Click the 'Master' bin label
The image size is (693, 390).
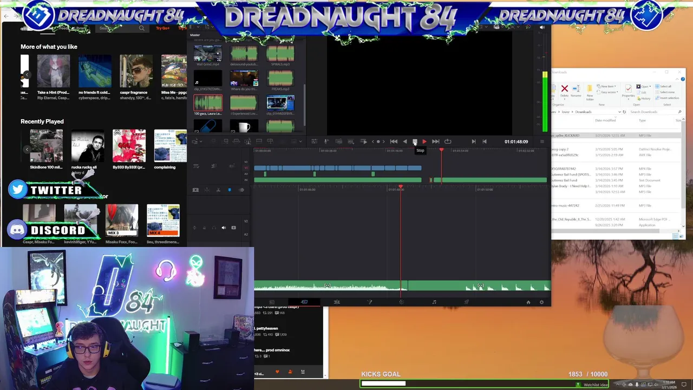point(195,35)
